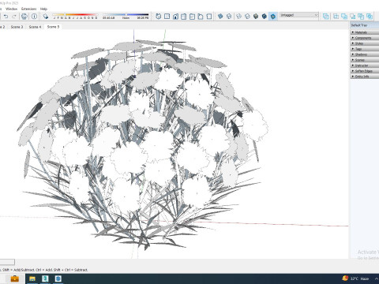
Task: Click the Print icon in toolbar
Action: [24, 17]
